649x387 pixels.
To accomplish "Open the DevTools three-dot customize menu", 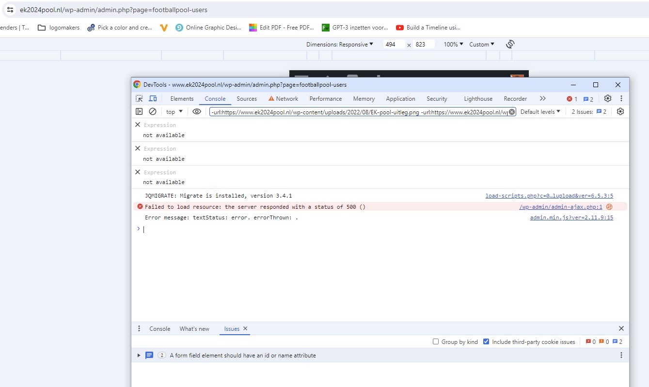I will [621, 98].
